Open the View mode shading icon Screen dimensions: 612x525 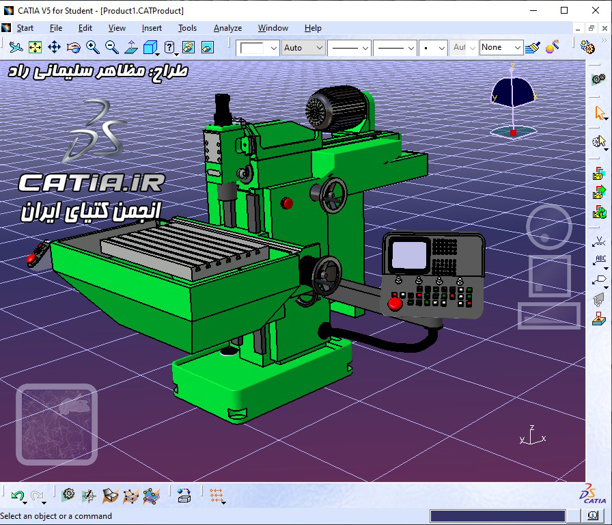click(x=169, y=48)
